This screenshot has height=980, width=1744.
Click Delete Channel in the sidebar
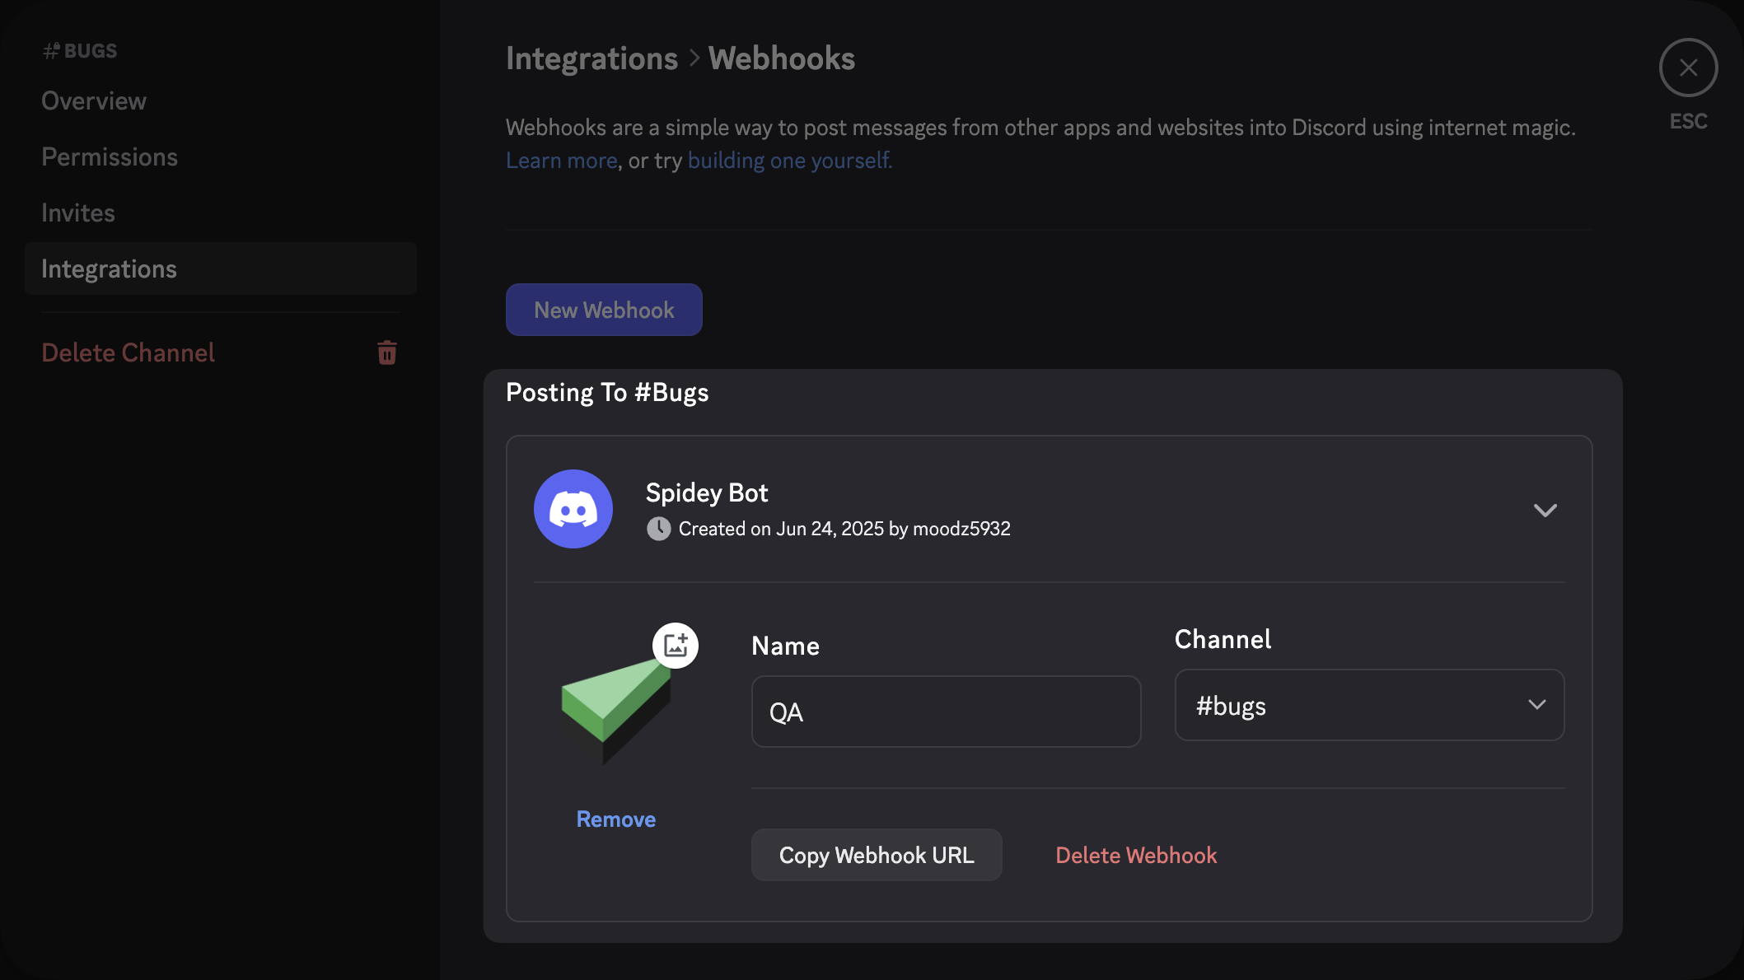point(128,352)
